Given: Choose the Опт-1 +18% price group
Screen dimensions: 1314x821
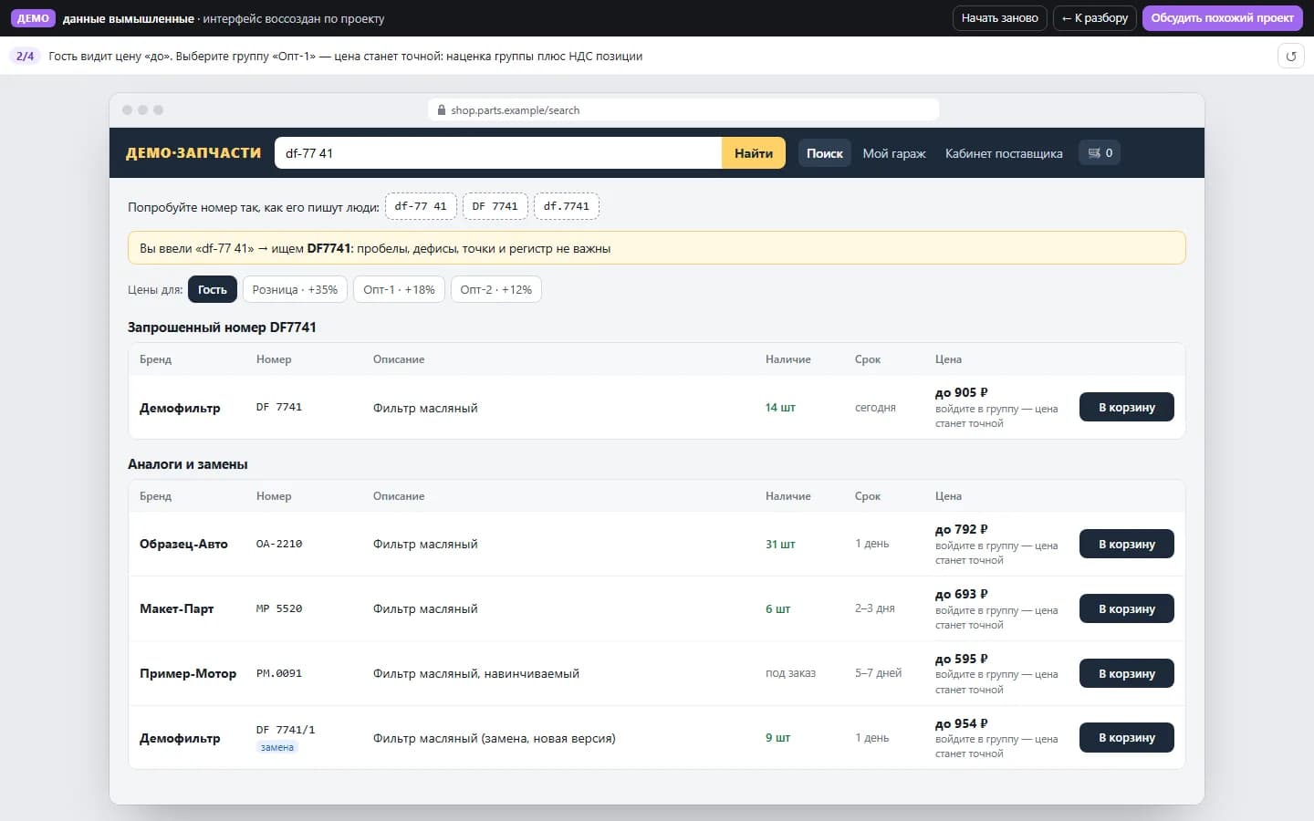Looking at the screenshot, I should pyautogui.click(x=399, y=290).
